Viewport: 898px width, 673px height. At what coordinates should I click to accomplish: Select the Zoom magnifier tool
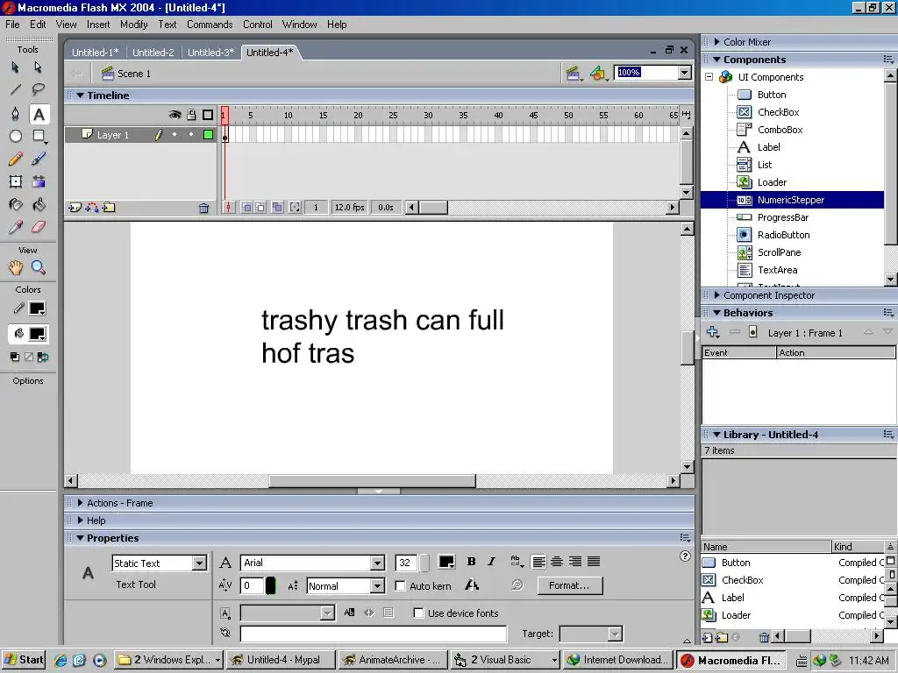39,267
